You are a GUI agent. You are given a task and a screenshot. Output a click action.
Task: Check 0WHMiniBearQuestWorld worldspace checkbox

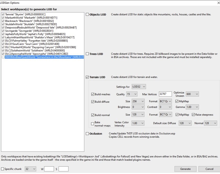tap(3, 57)
